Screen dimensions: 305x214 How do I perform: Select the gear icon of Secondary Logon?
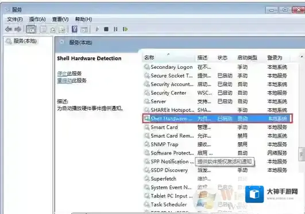pos(146,67)
